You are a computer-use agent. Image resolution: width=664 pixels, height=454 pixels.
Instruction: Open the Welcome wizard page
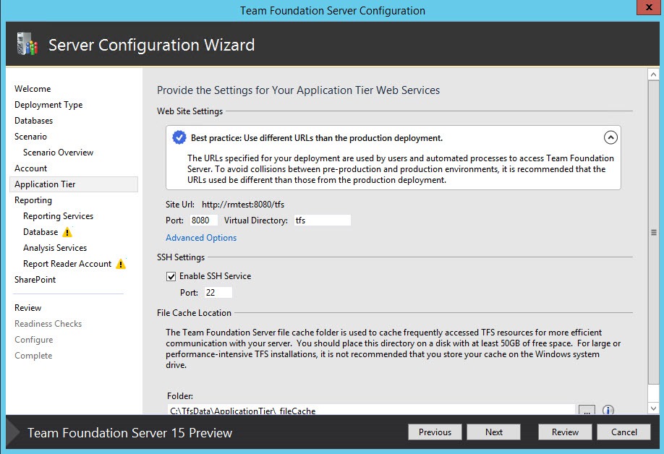point(33,89)
